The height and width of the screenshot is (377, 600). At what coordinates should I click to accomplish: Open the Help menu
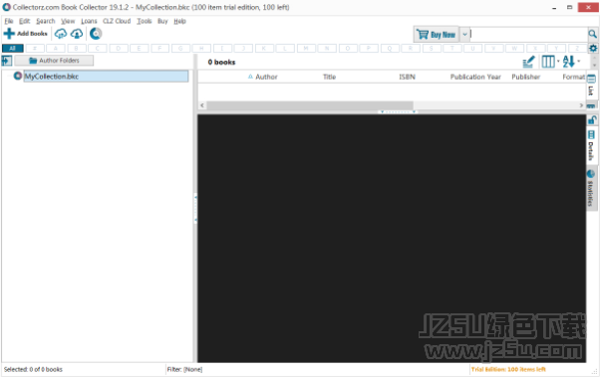[179, 21]
